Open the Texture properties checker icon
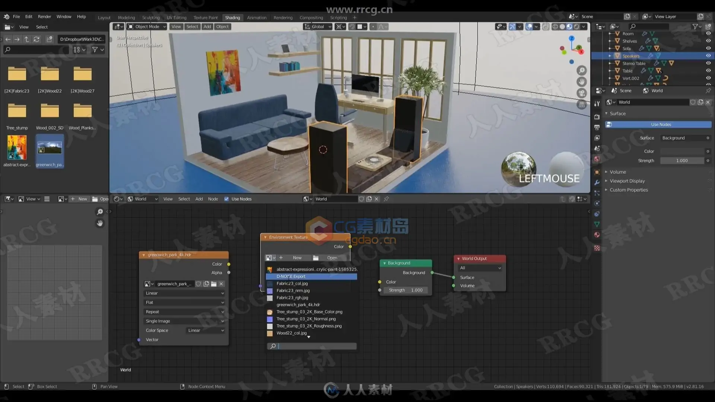Screen dimensions: 715x402 (x=597, y=248)
